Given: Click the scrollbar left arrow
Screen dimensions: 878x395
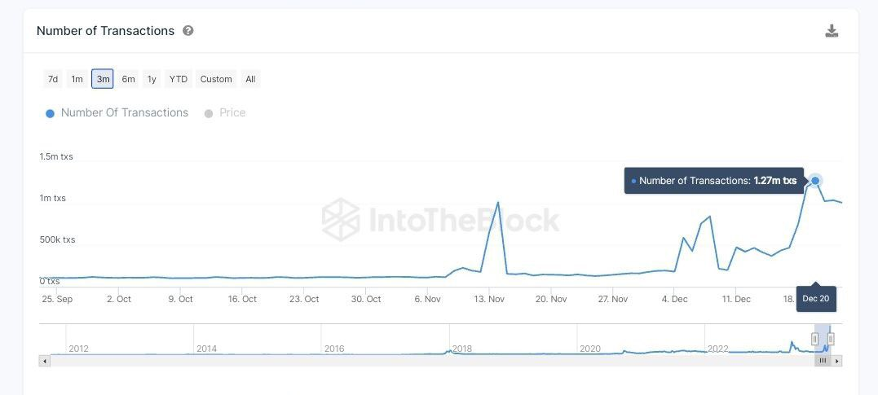Looking at the screenshot, I should [x=45, y=360].
